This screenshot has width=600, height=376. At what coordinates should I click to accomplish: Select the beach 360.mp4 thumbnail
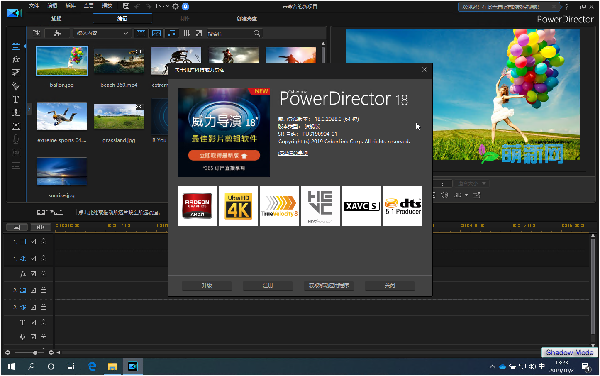point(119,61)
